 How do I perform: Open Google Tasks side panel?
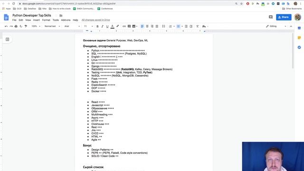coord(299,47)
